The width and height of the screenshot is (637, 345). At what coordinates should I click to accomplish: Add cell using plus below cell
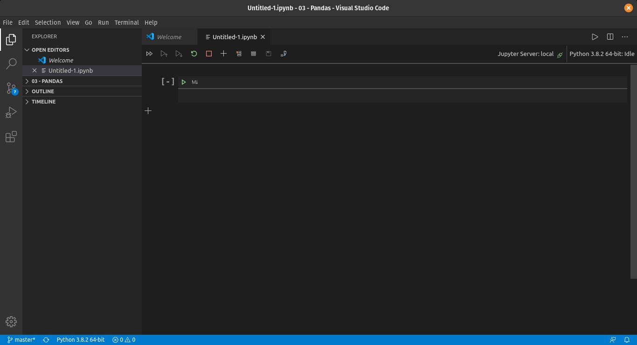(148, 111)
